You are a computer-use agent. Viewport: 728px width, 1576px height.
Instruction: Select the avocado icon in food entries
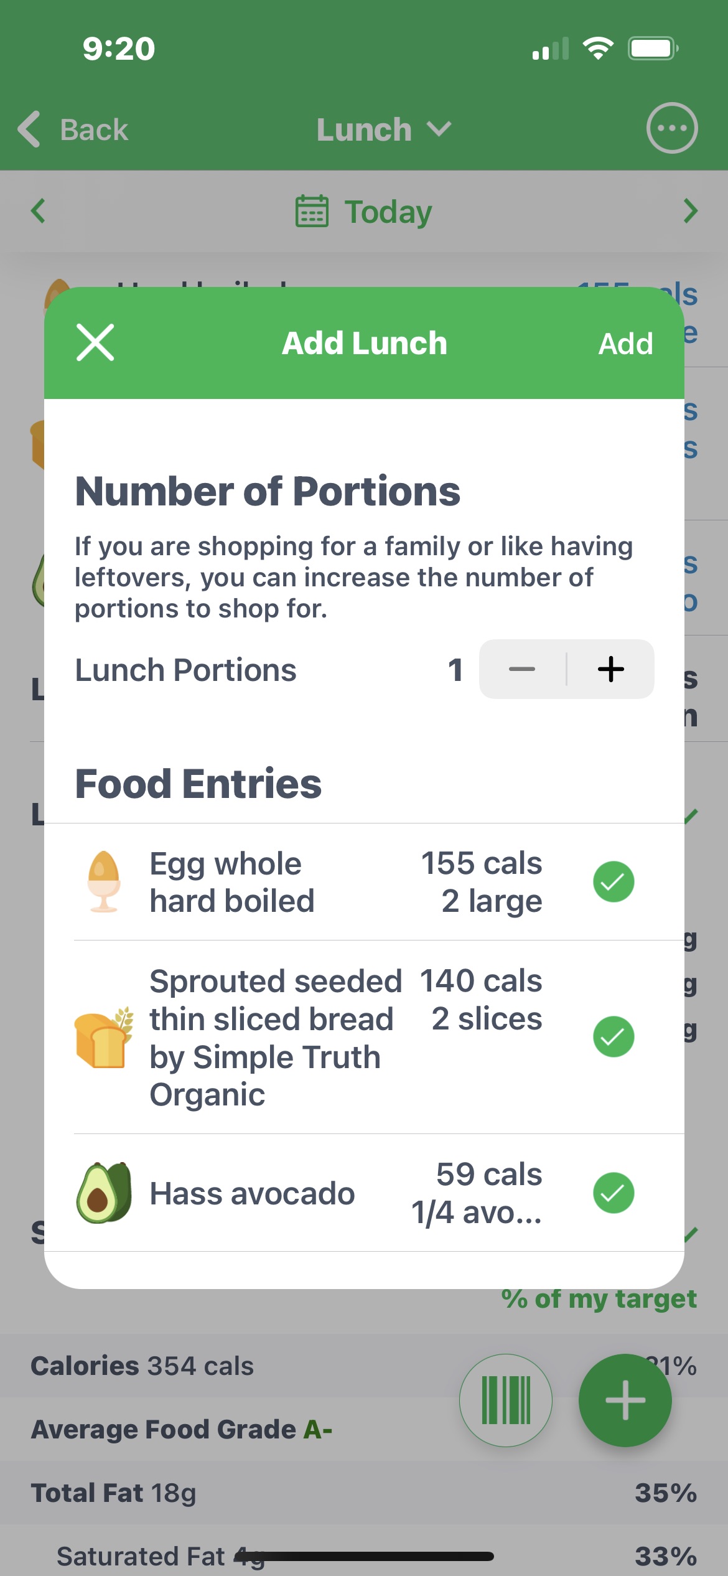coord(104,1193)
